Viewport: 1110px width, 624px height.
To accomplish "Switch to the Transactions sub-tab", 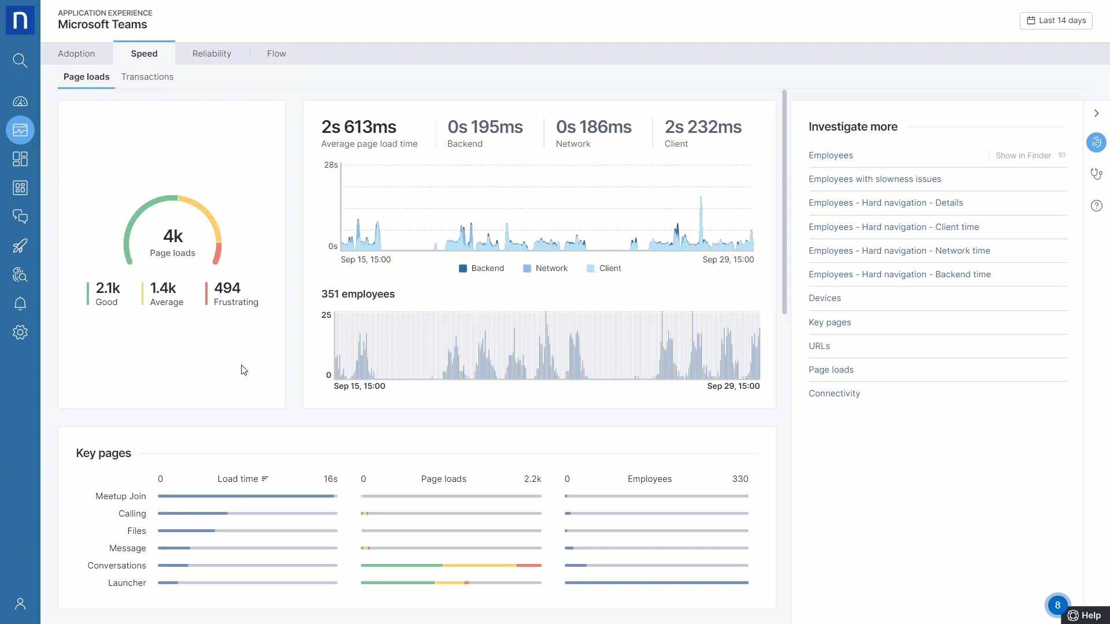I will 147,77.
